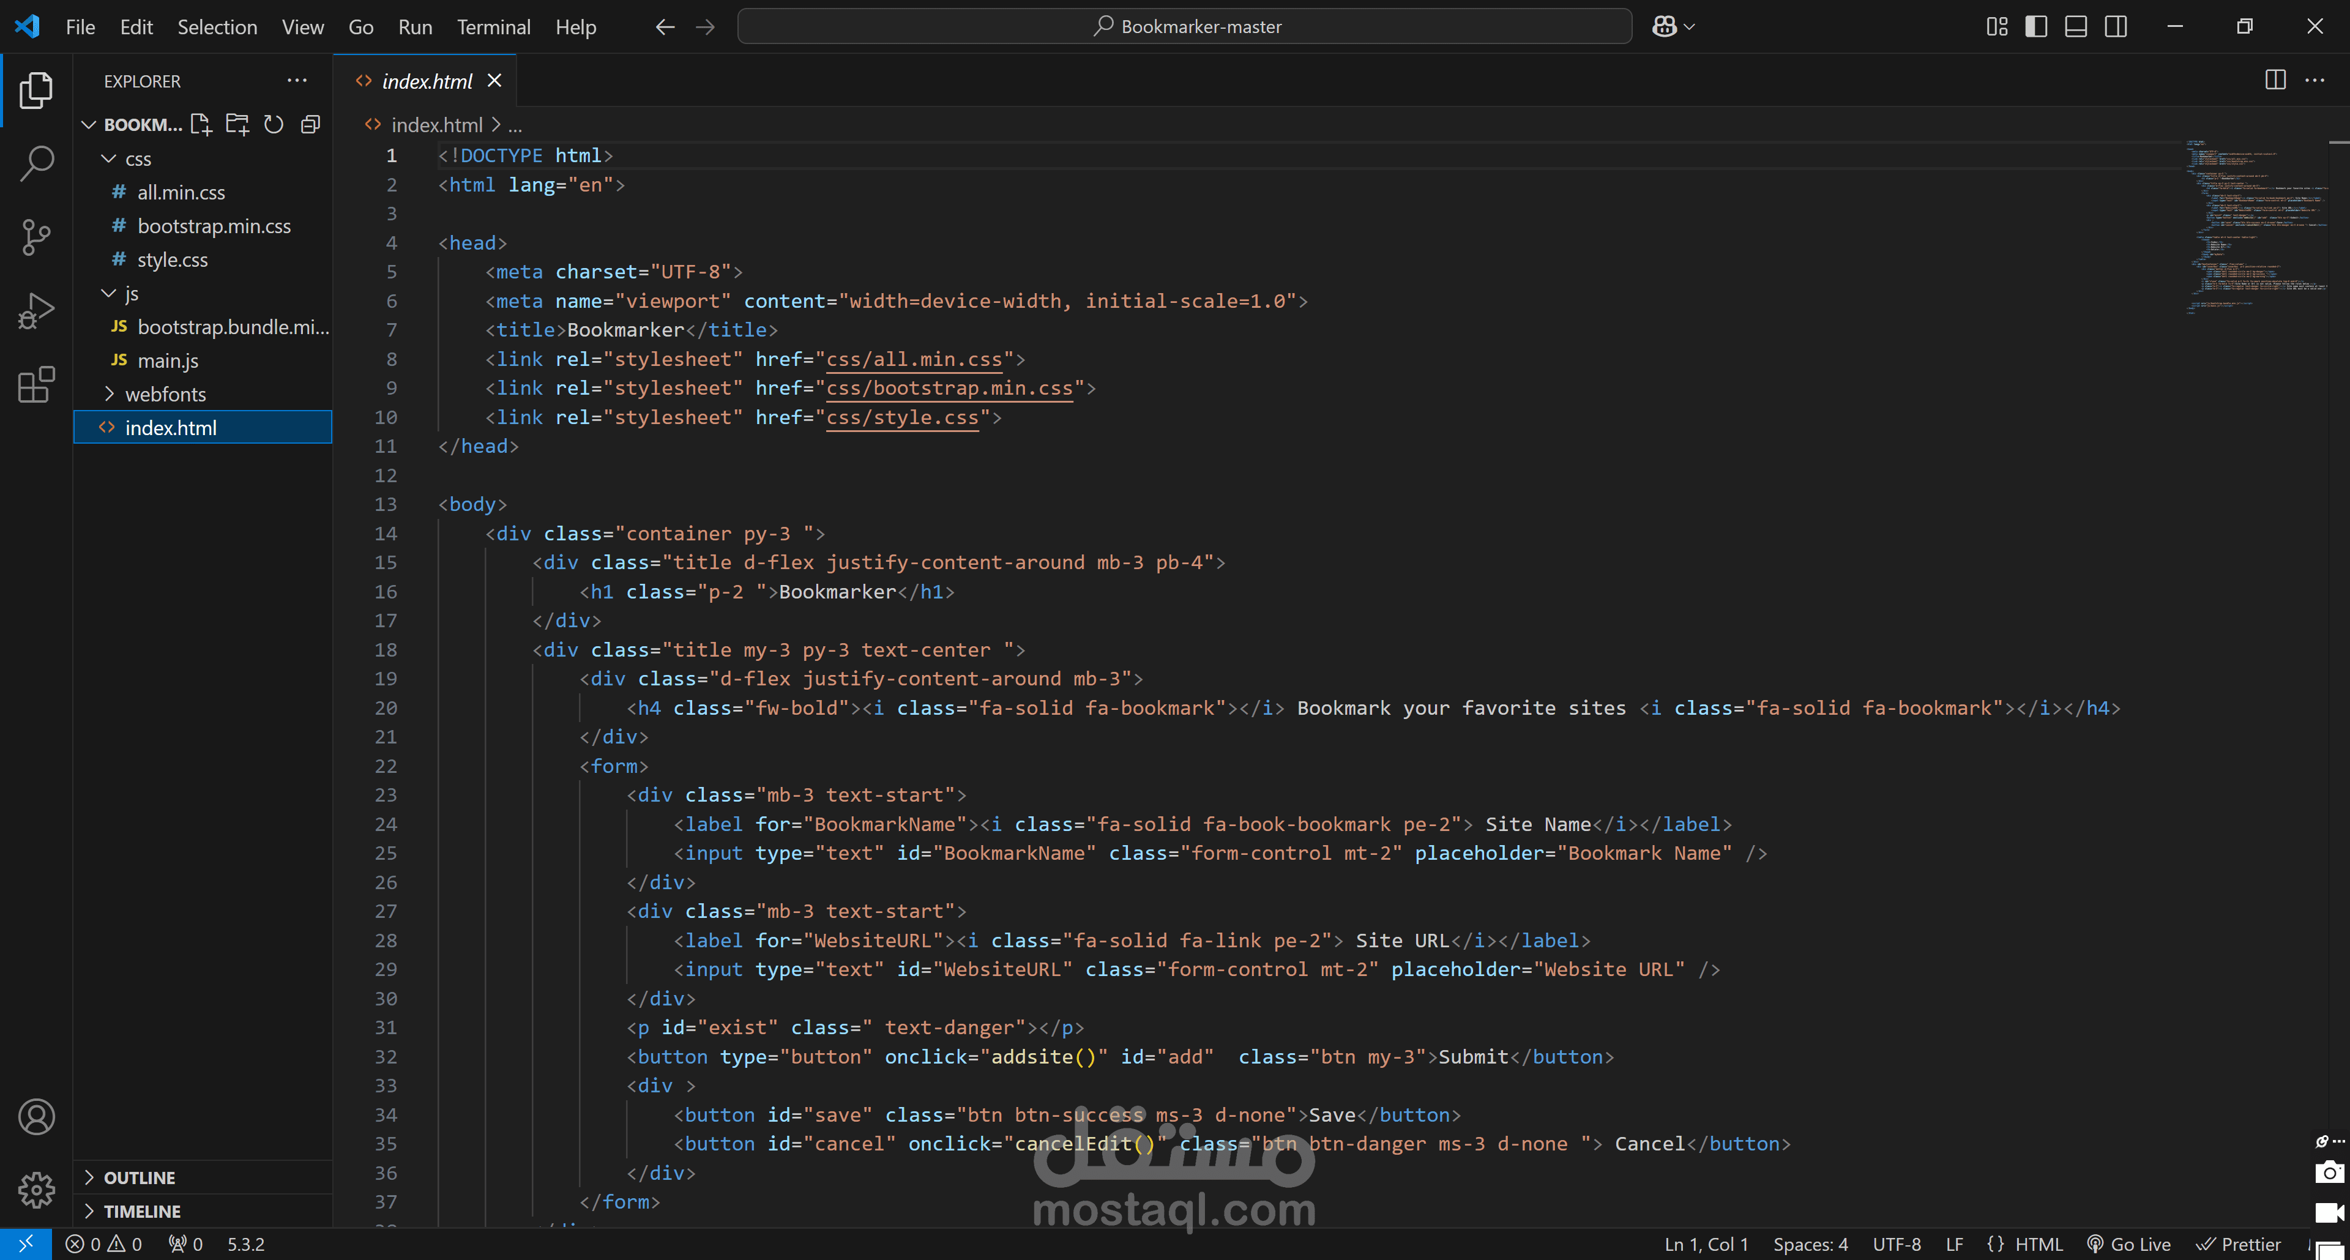Refresh the explorer file tree
2350x1260 pixels.
pos(274,124)
